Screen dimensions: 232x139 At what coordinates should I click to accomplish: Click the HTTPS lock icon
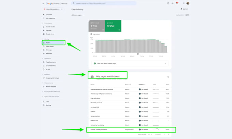pos(44,69)
